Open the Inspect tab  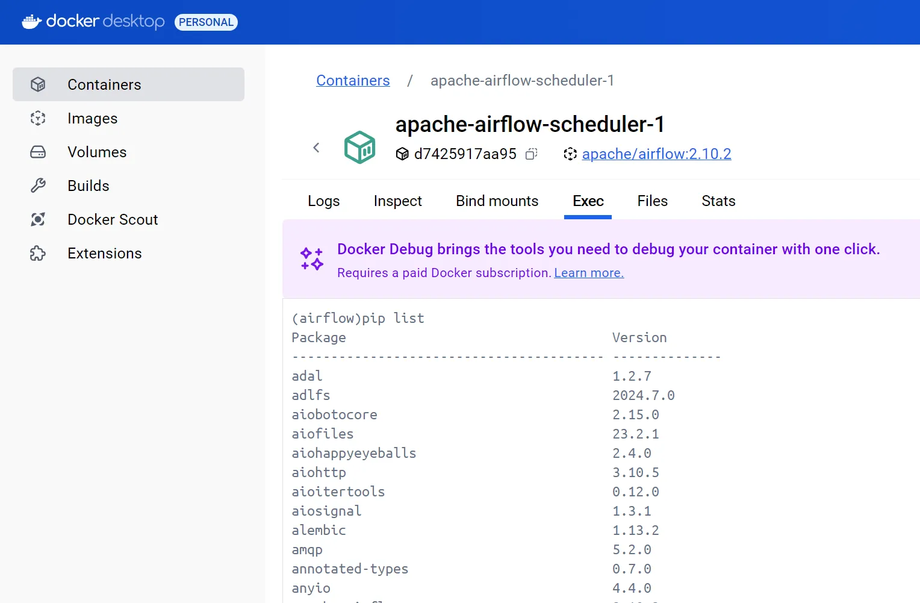pos(397,201)
